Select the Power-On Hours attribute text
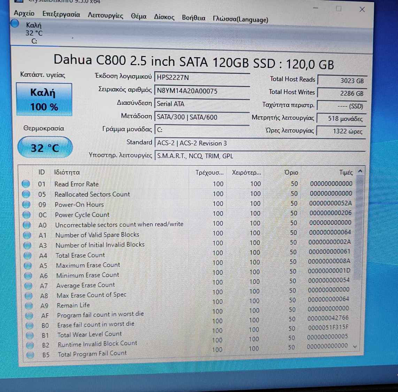This screenshot has width=398, height=392. click(79, 205)
